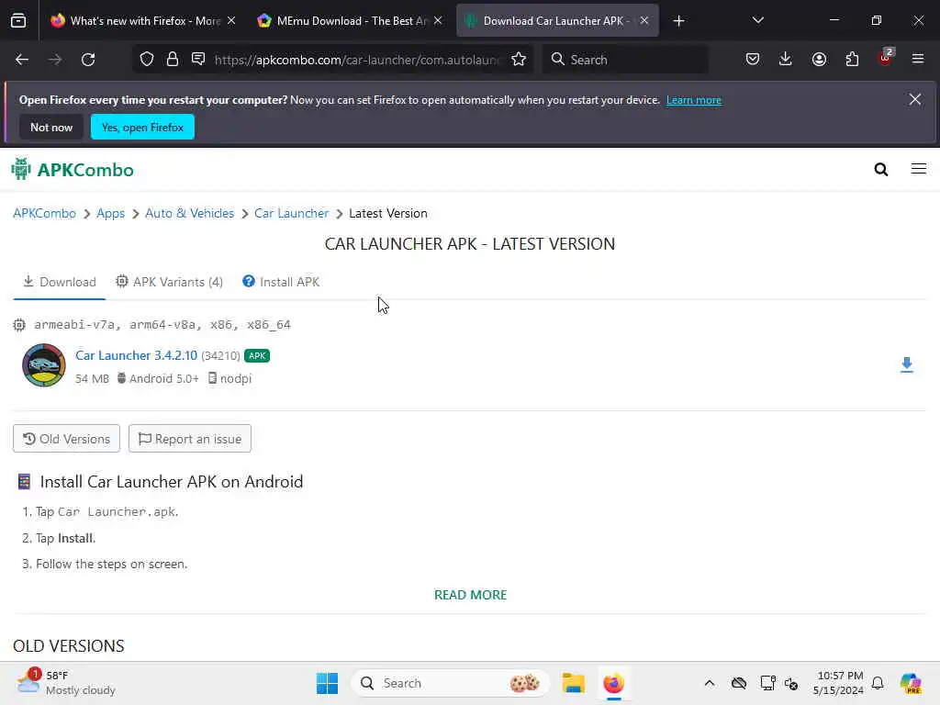Go to APKCombo breadcrumb link

click(x=44, y=213)
